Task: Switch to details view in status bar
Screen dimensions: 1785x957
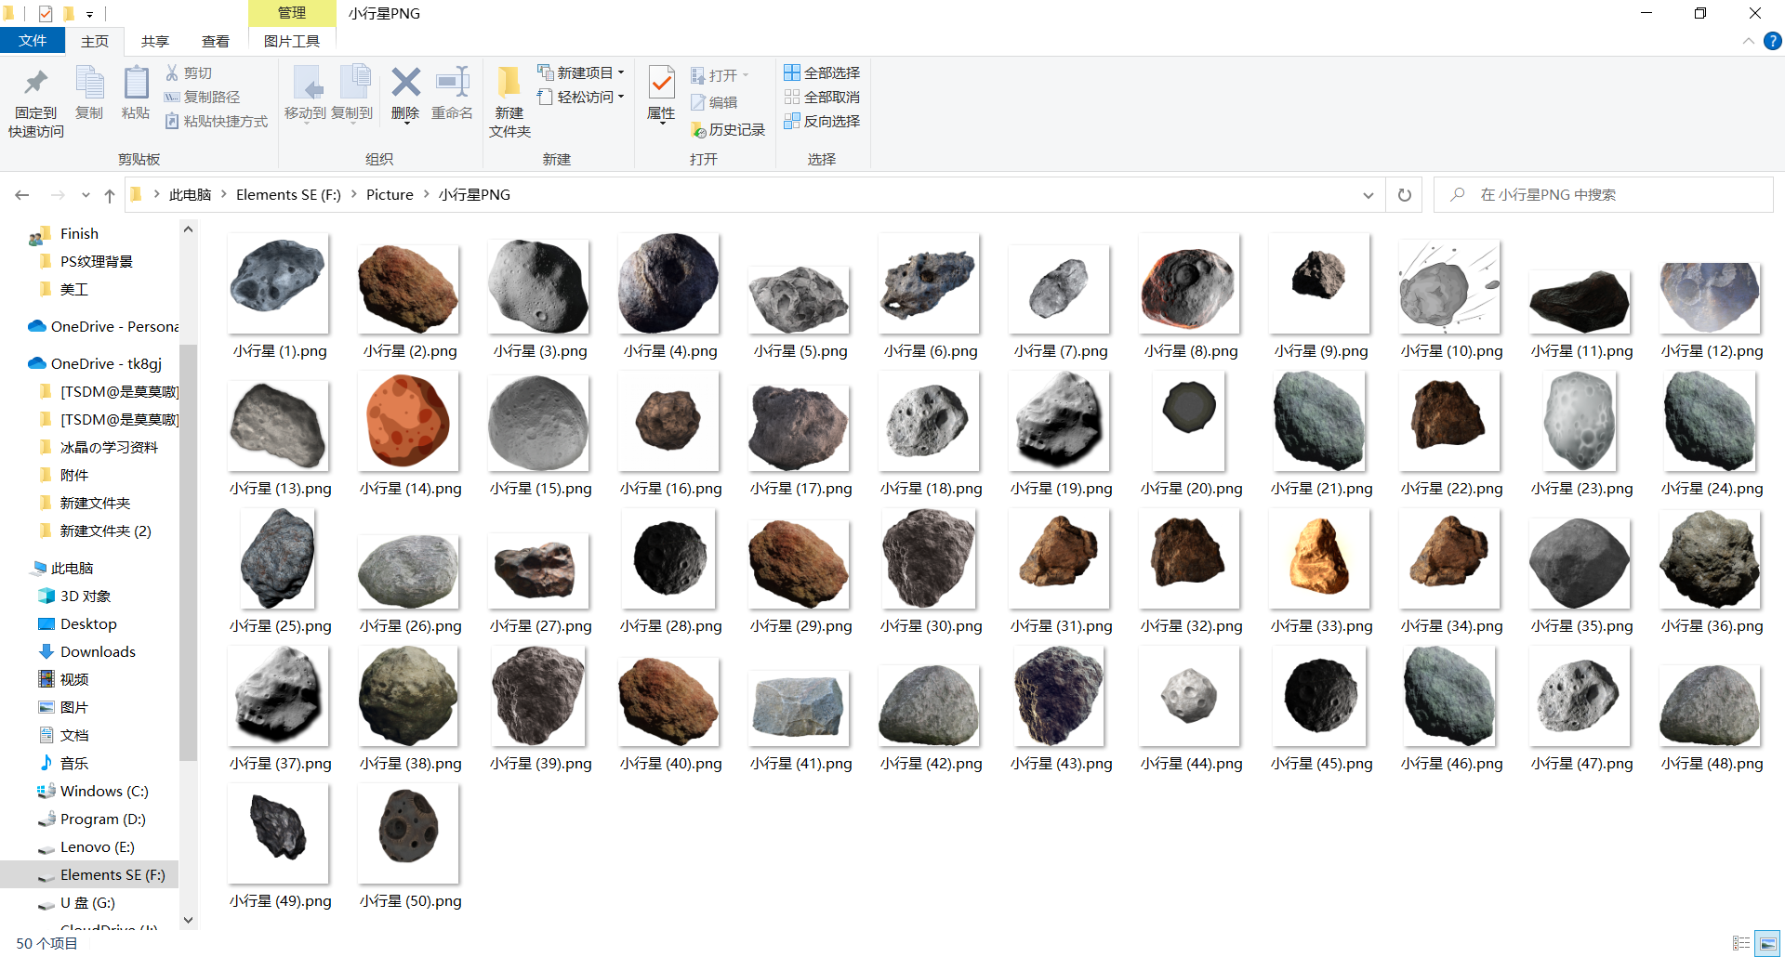Action: (x=1741, y=943)
